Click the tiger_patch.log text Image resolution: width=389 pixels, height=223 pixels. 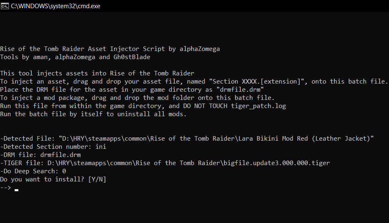[258, 106]
